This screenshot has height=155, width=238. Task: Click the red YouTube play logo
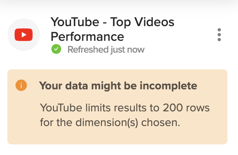(x=24, y=35)
